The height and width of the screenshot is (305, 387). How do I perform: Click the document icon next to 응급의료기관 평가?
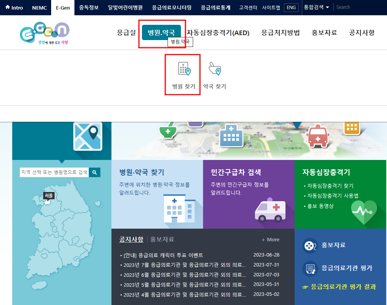(x=310, y=268)
